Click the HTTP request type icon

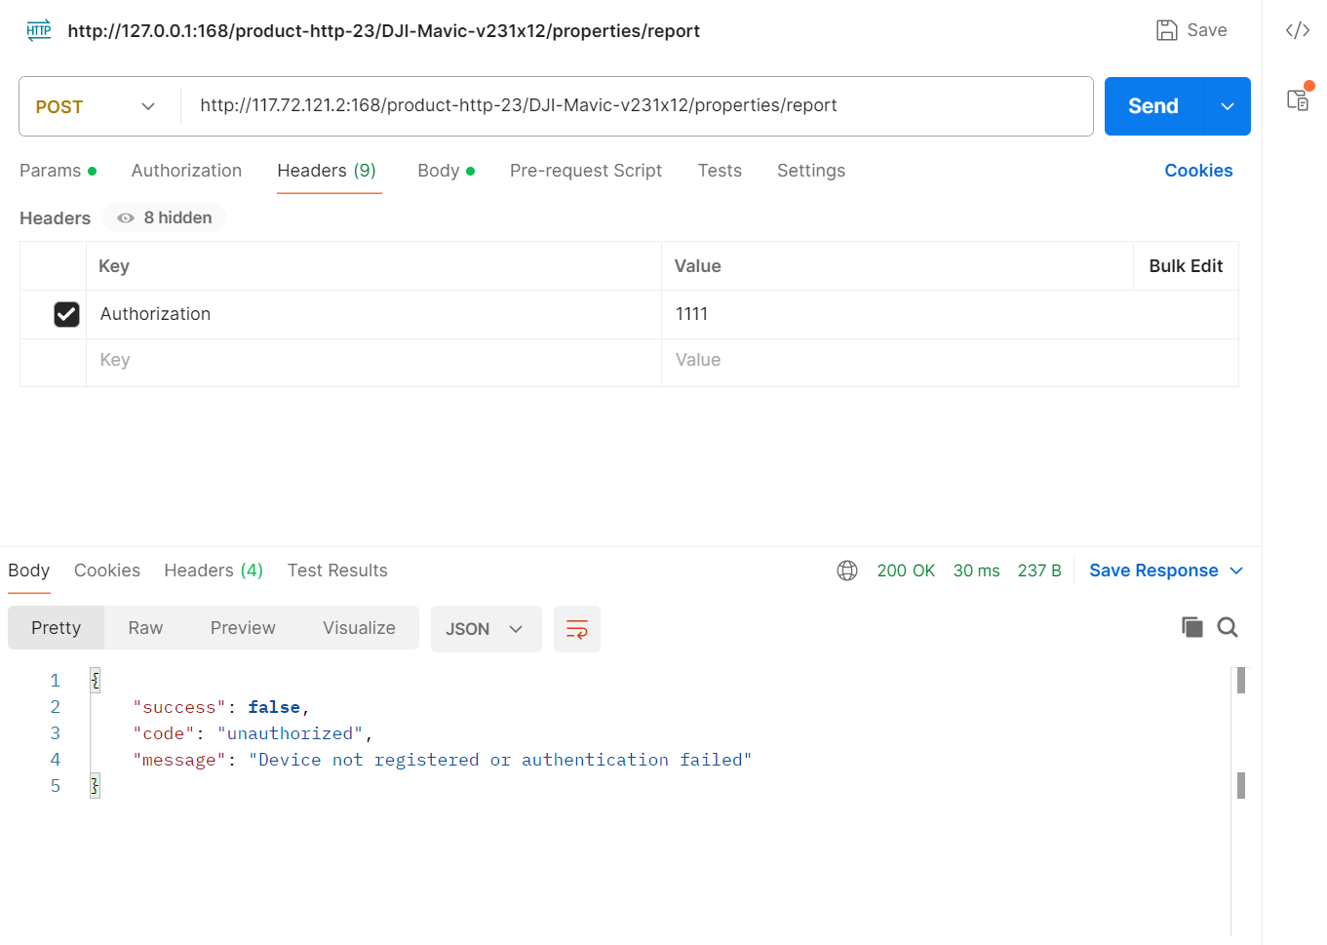coord(39,30)
